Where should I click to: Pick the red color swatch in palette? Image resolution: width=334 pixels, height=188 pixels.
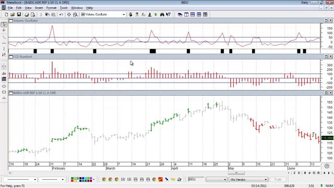coord(72,181)
